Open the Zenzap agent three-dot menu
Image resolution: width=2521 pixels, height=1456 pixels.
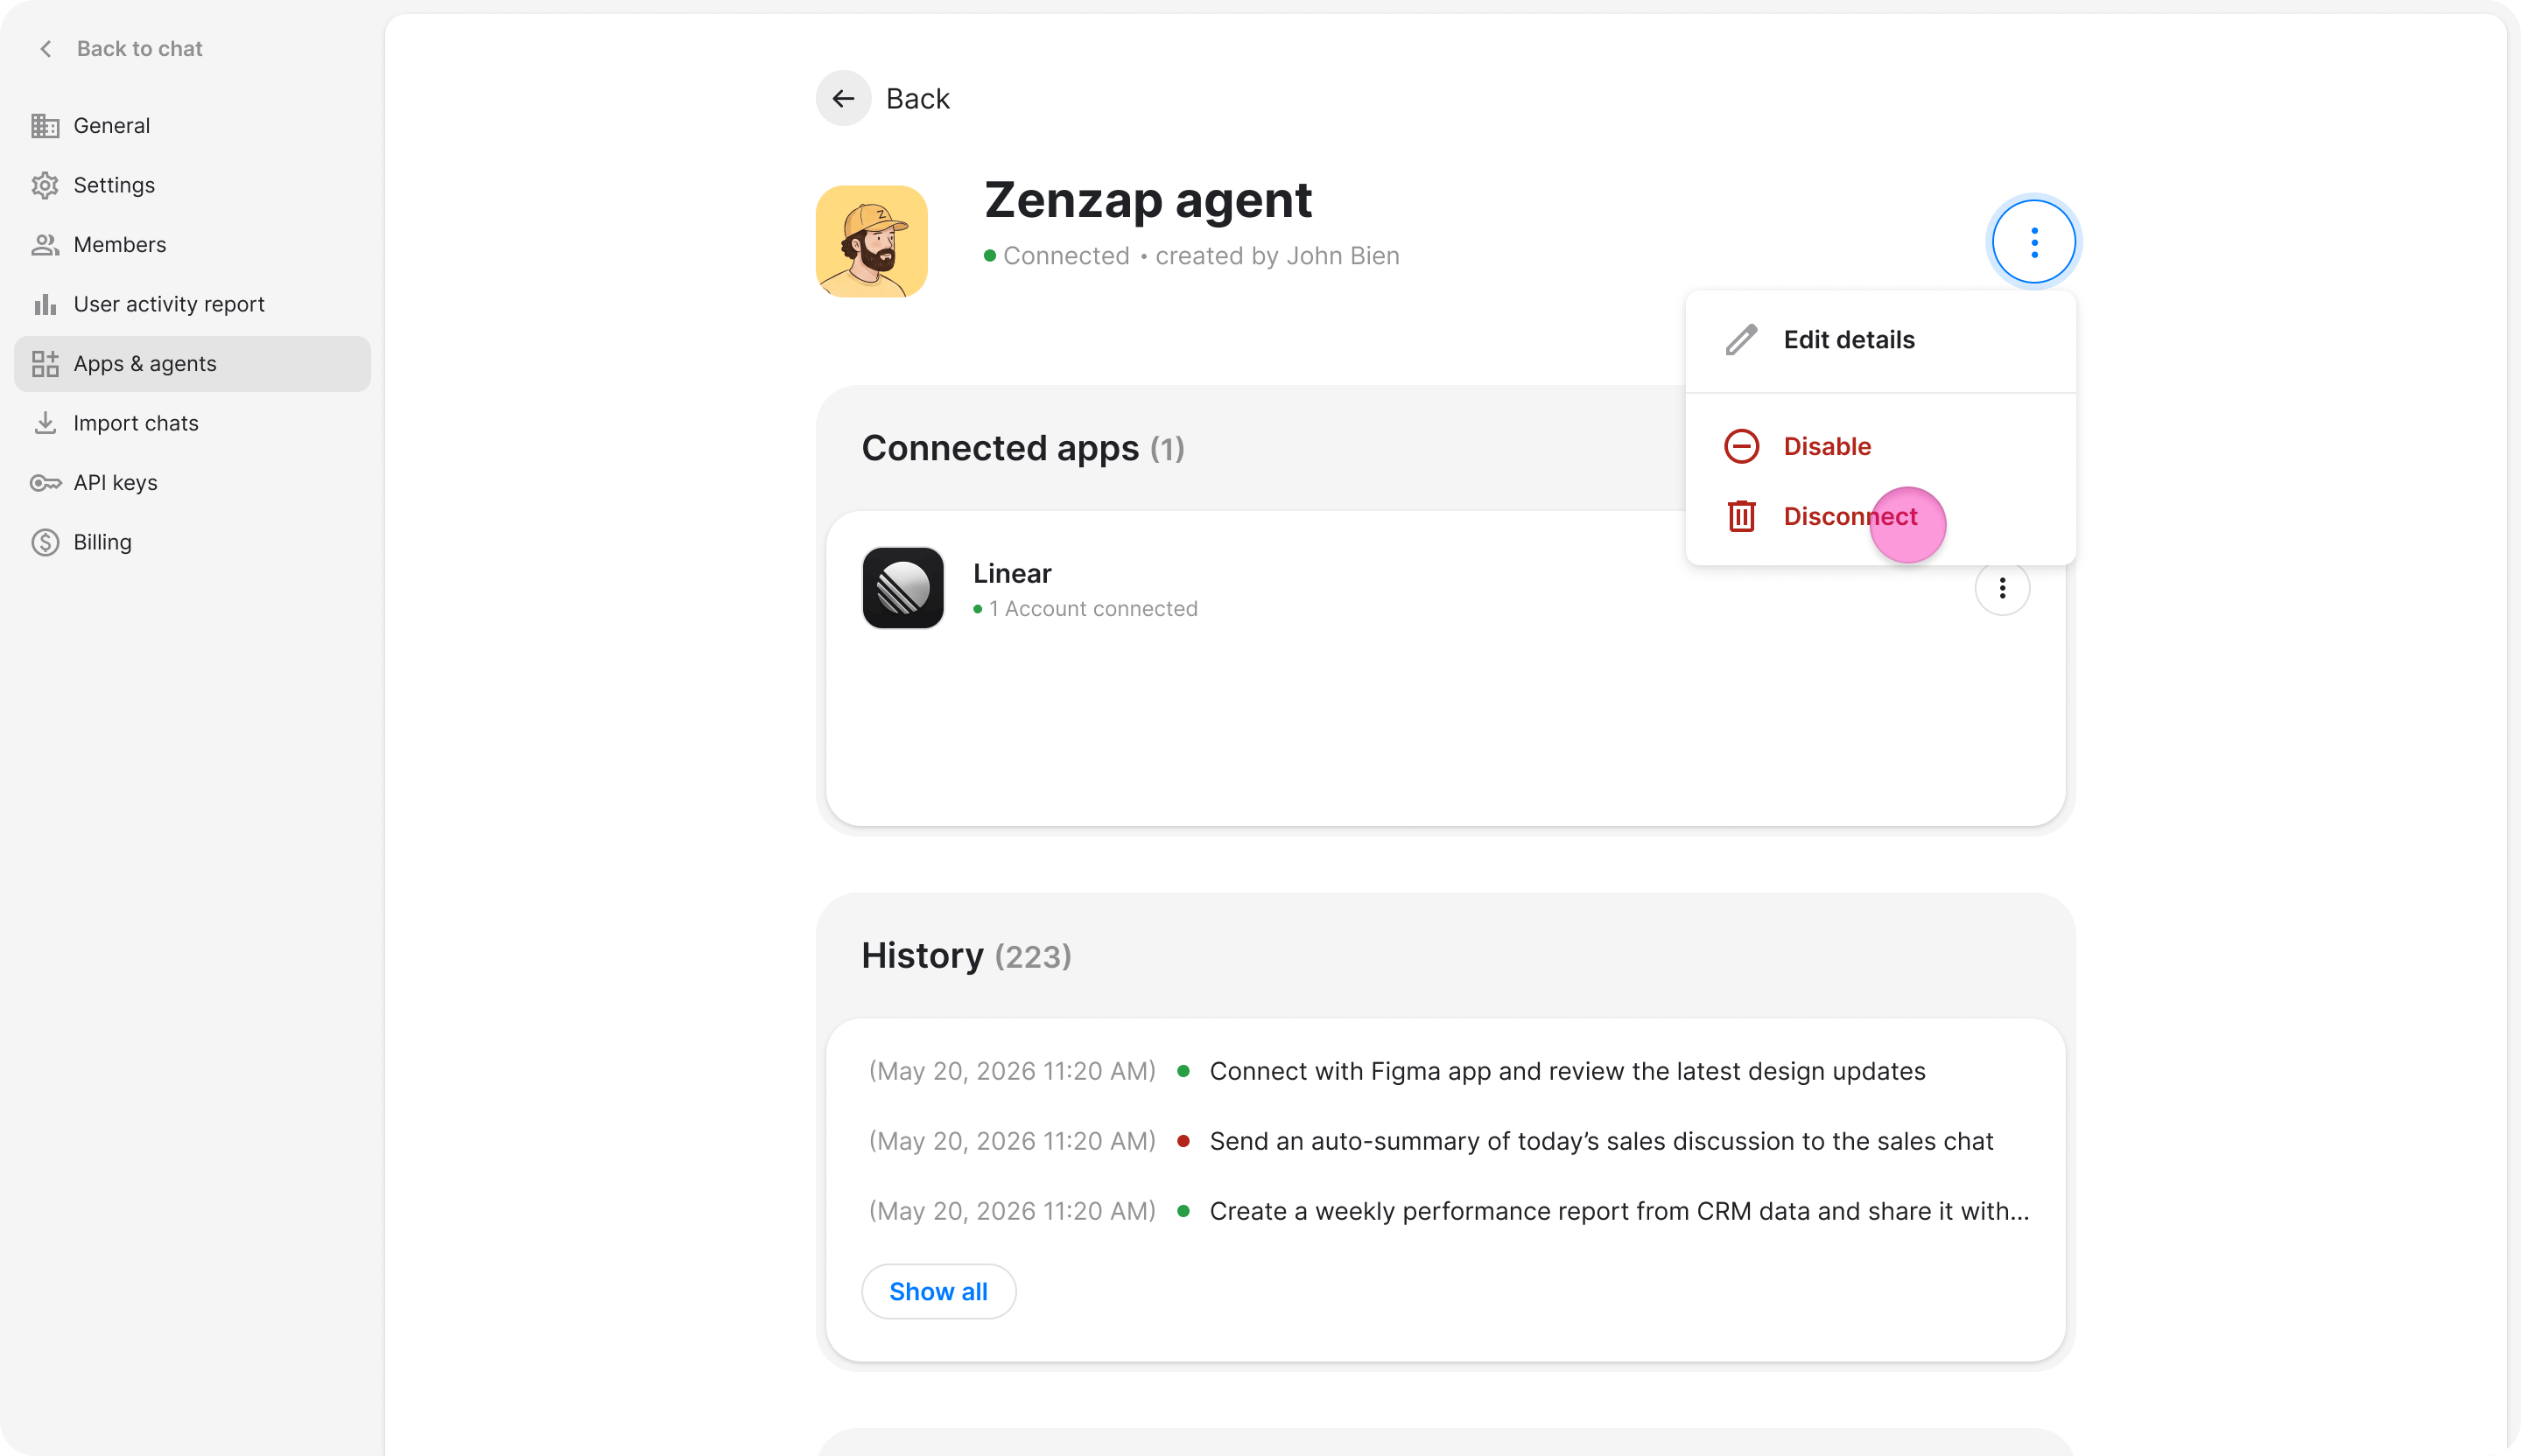click(2033, 242)
